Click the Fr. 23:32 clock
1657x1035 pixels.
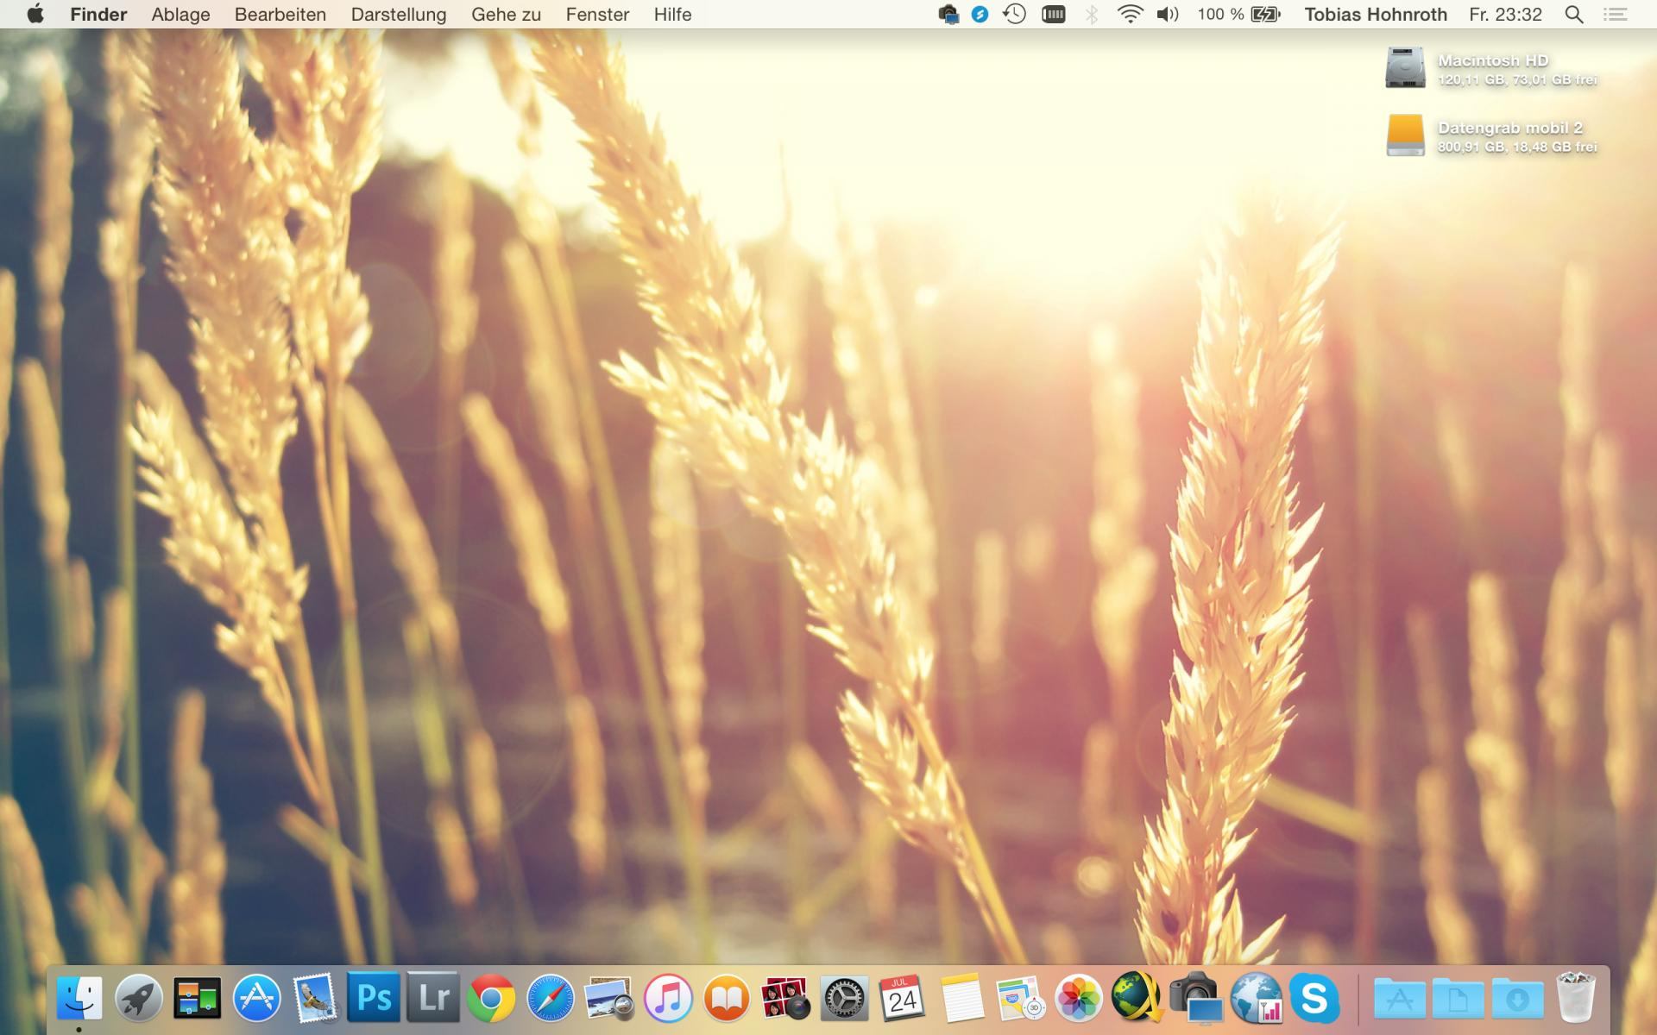pos(1505,15)
